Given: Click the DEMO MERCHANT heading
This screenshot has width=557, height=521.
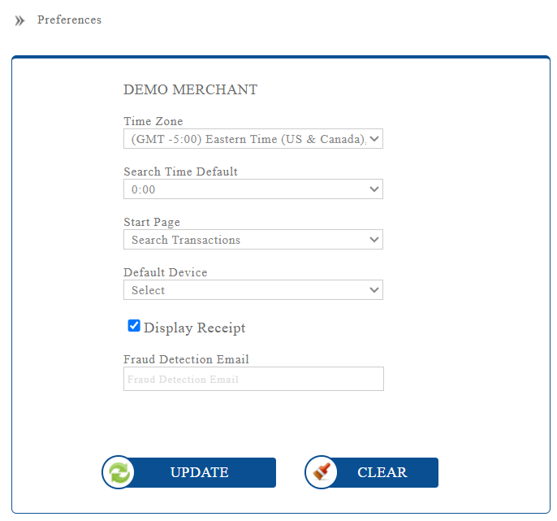Looking at the screenshot, I should click(190, 89).
